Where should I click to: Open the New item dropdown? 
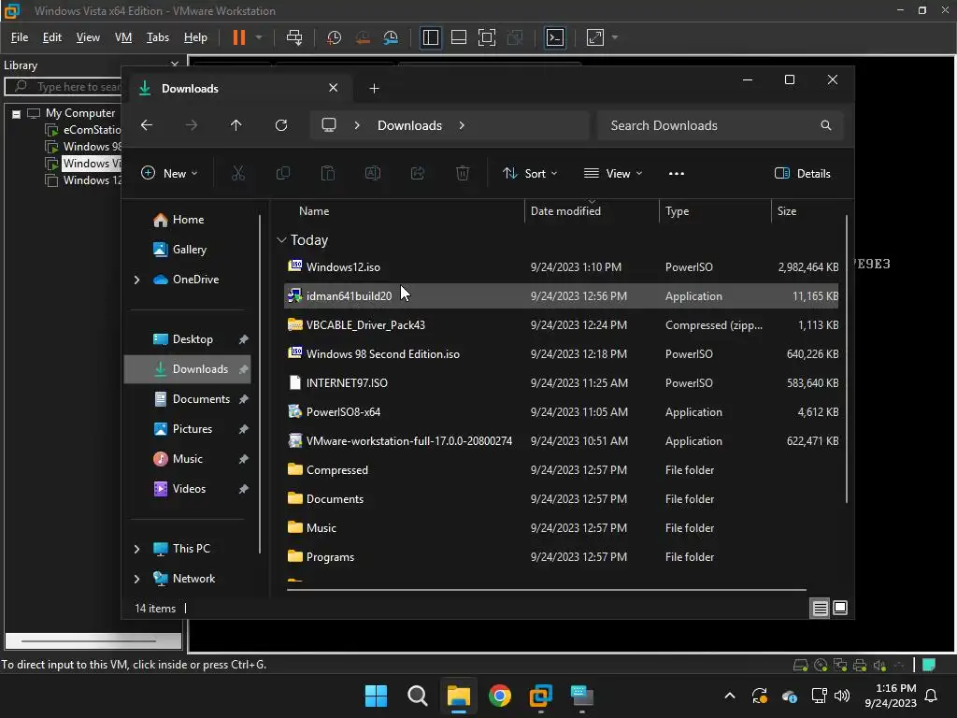[169, 173]
